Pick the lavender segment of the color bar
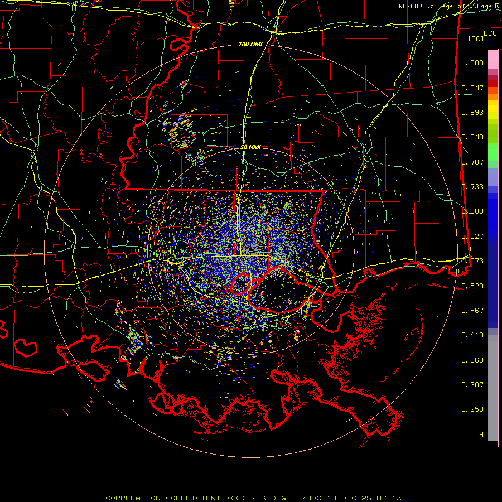 [493, 177]
